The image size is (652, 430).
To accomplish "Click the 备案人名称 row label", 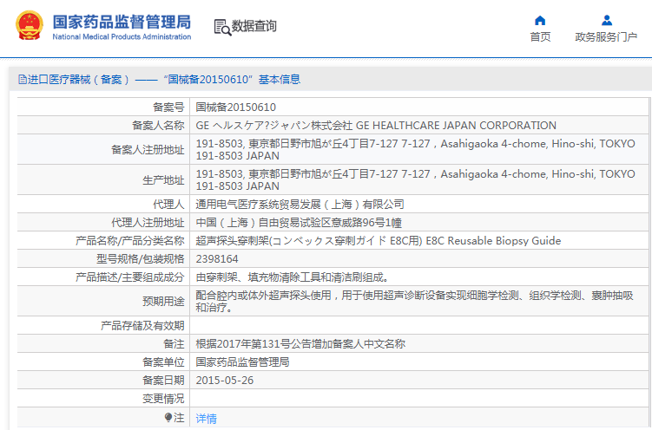I will 158,126.
